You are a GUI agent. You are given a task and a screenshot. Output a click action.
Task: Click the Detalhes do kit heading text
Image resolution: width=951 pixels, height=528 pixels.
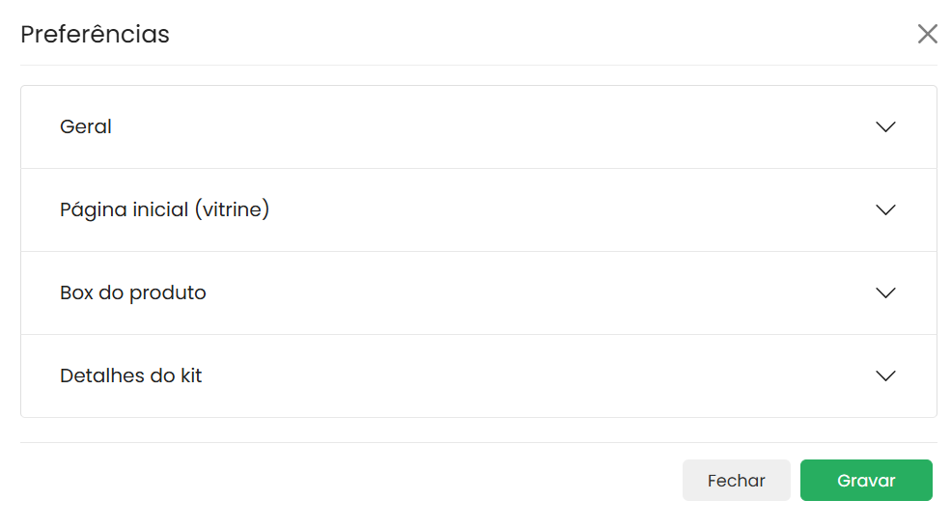pyautogui.click(x=131, y=376)
